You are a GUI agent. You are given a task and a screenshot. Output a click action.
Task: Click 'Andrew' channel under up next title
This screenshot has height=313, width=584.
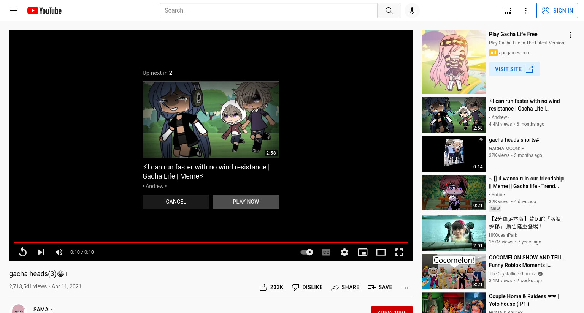[x=155, y=186]
